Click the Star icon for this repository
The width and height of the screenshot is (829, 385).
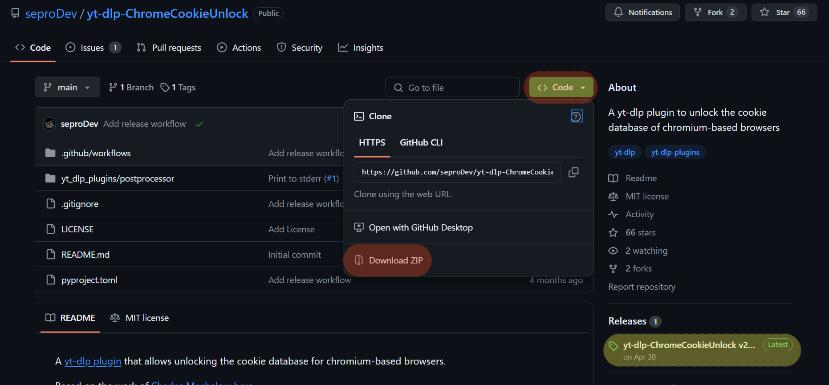[x=764, y=12]
